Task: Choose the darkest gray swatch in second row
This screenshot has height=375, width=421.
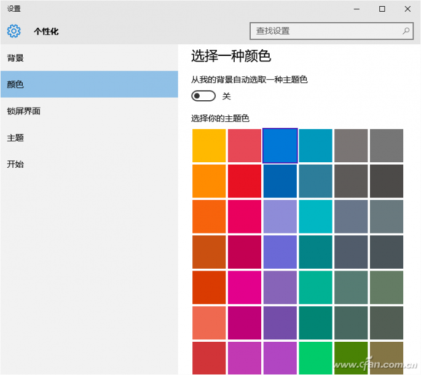Action: 387,181
